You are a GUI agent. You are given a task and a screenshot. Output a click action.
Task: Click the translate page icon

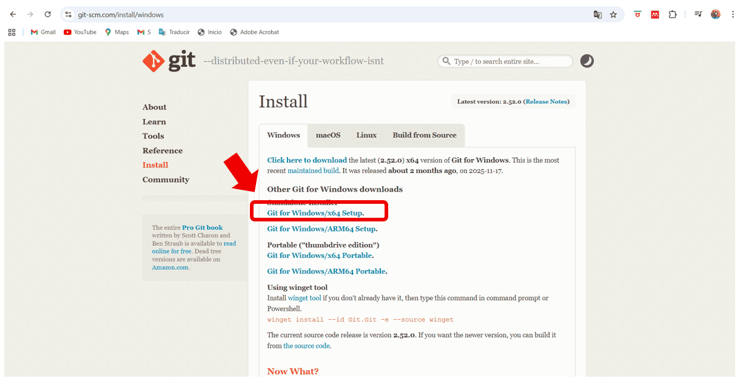pos(597,15)
